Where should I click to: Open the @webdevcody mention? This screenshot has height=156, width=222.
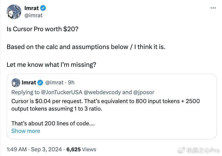point(102,92)
